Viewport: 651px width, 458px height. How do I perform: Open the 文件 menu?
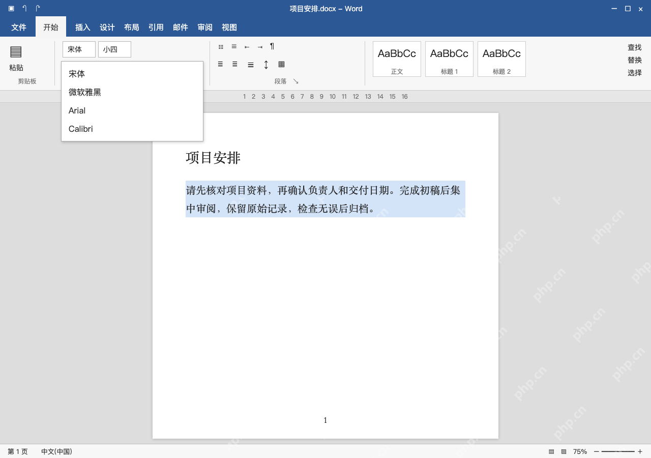pos(19,27)
